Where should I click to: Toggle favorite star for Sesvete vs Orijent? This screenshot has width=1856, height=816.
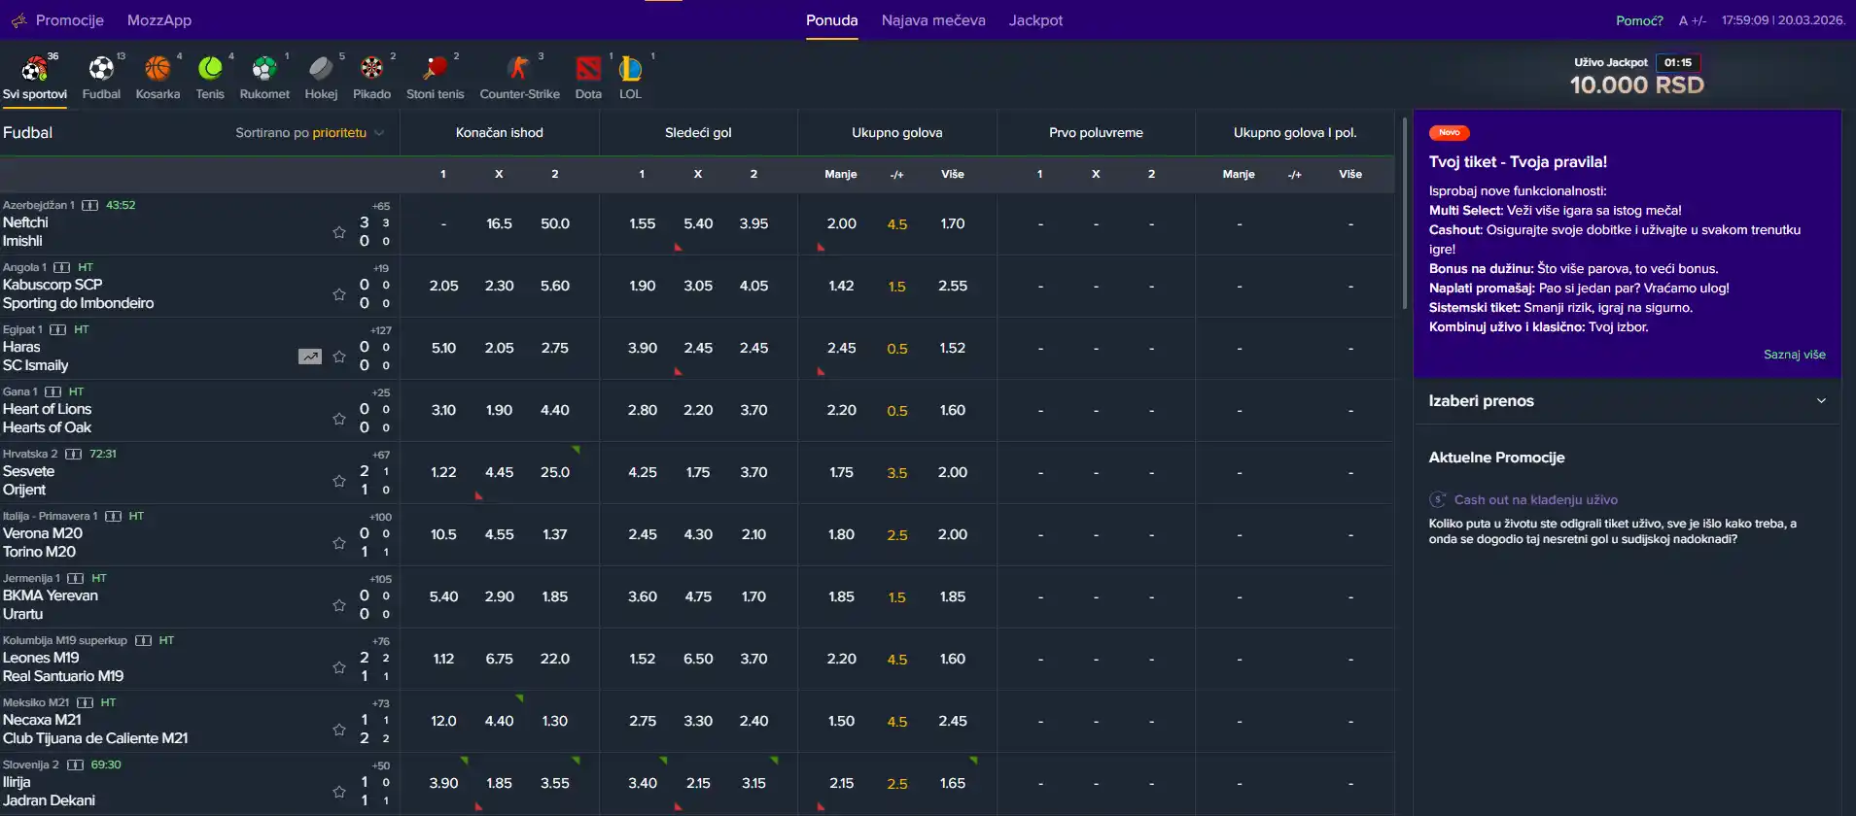click(x=339, y=481)
